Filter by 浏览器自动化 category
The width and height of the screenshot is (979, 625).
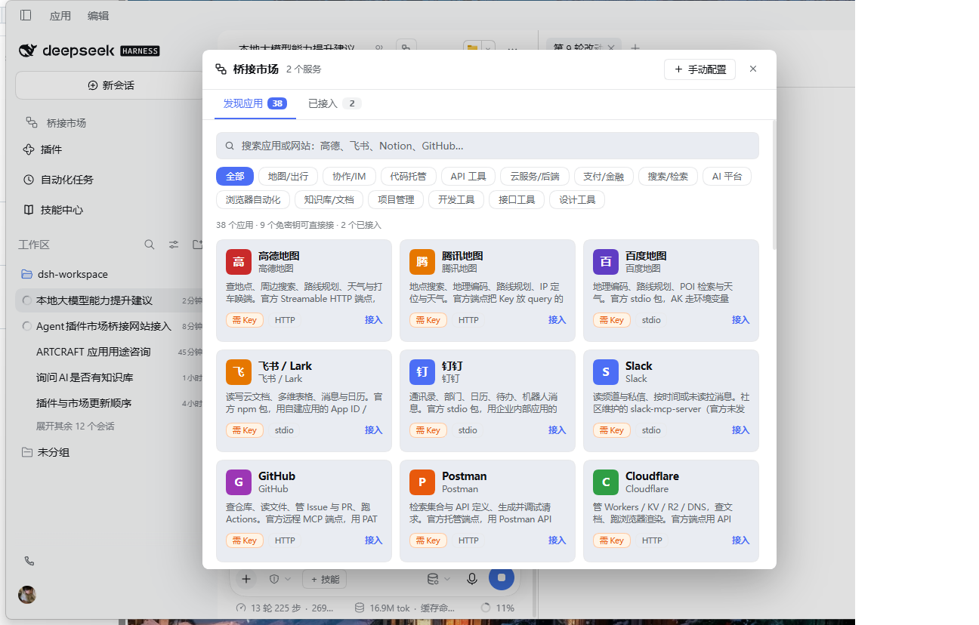253,199
